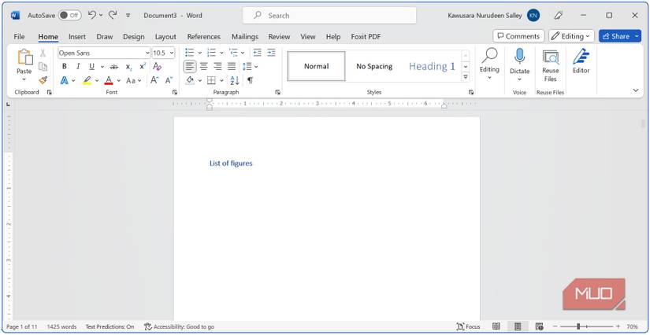
Task: Toggle the AutoSave switch
Action: click(x=69, y=15)
